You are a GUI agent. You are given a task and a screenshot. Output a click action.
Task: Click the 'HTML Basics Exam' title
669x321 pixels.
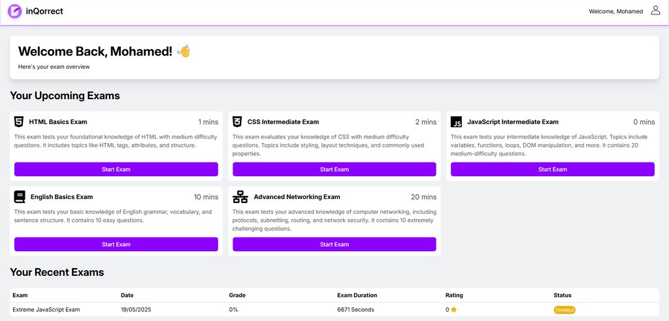click(x=58, y=122)
